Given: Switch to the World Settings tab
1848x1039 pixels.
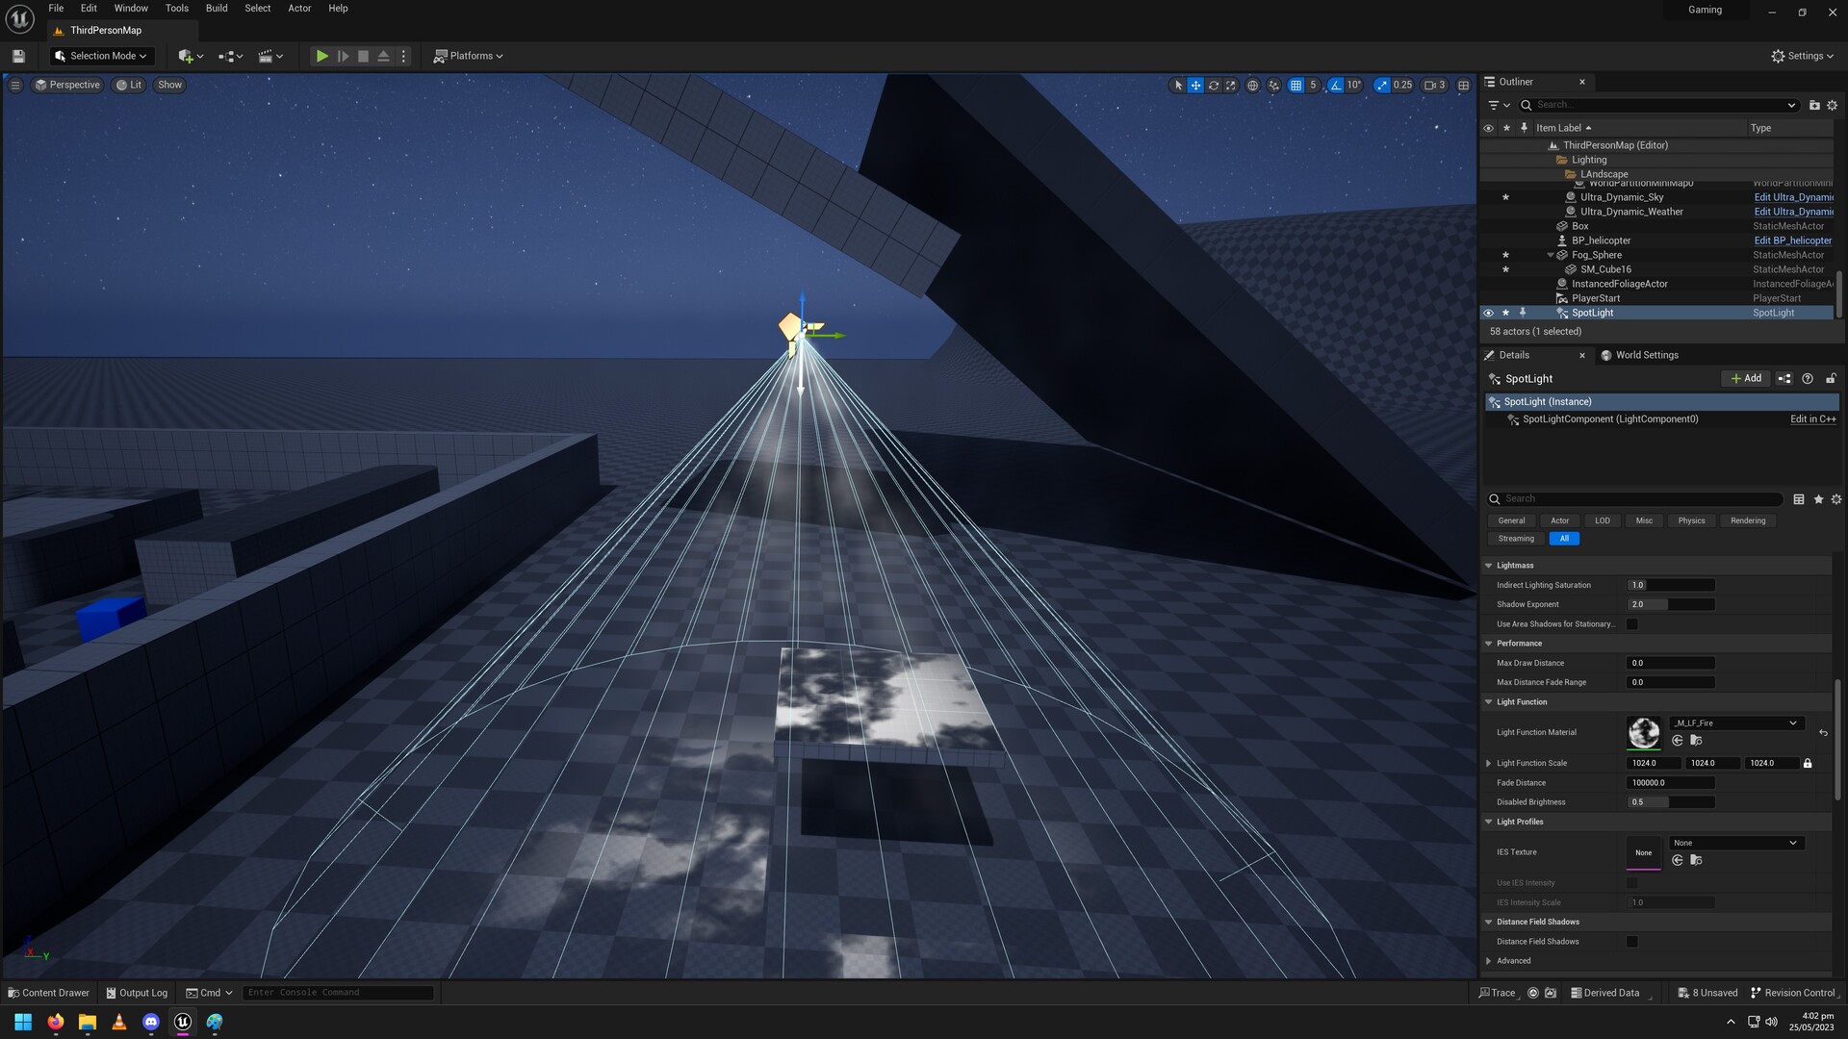Looking at the screenshot, I should point(1648,355).
